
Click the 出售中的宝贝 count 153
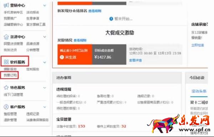tap(81, 126)
